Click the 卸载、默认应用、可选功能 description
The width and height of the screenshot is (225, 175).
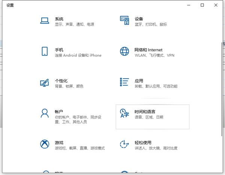pyautogui.click(x=156, y=86)
